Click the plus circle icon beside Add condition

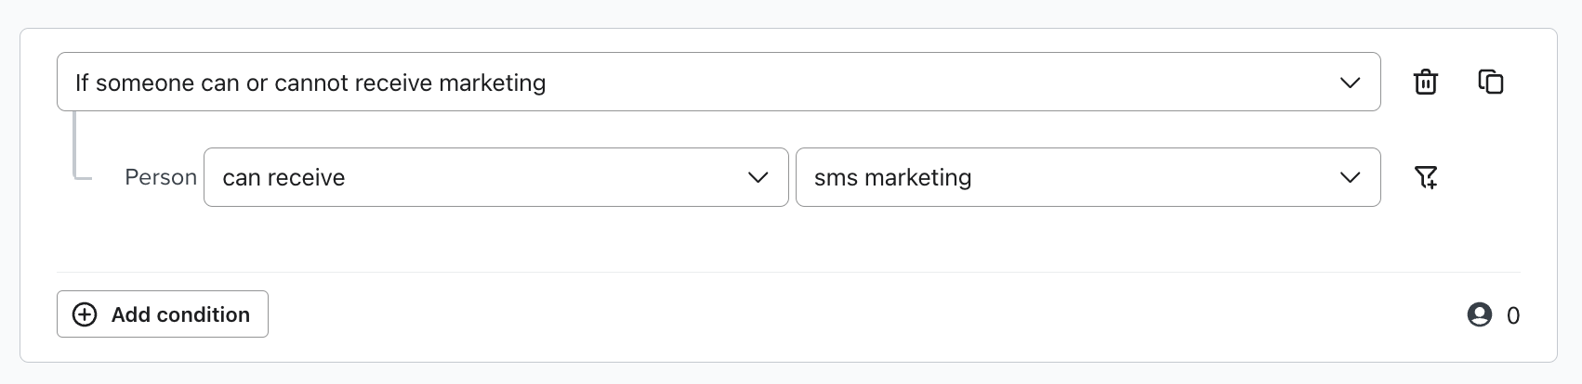pos(85,314)
